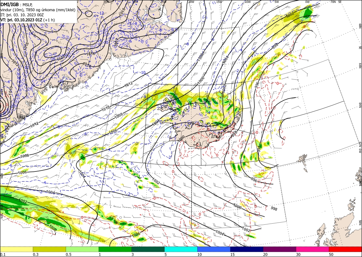The width and height of the screenshot is (362, 257).
Task: Select the green 1 mm legend swatch
Action: pos(115,249)
